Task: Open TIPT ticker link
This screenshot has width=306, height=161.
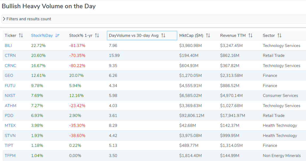Action: click(x=9, y=146)
